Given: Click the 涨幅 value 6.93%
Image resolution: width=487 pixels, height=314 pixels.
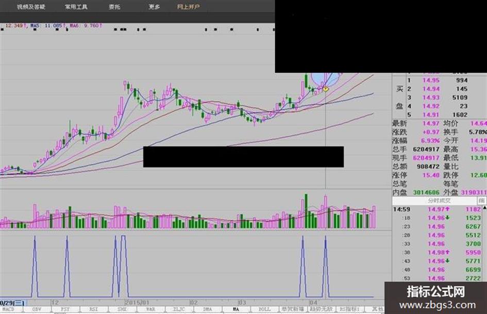Looking at the screenshot, I should (x=430, y=141).
